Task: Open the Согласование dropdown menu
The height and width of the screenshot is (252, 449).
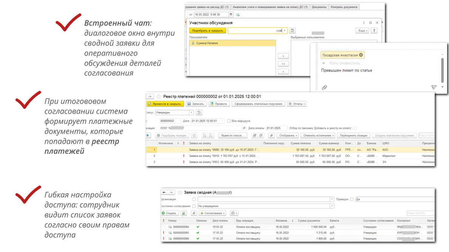Action: click(212, 213)
